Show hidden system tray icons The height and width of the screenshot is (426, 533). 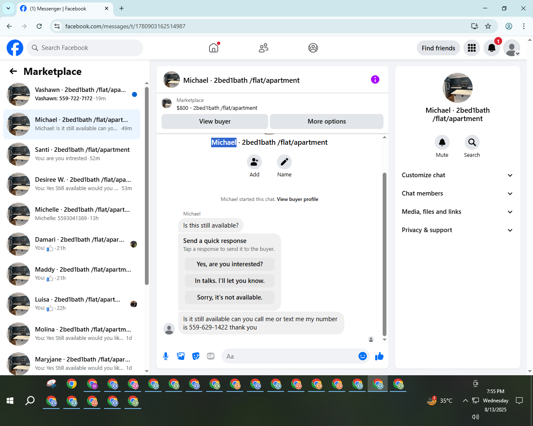465,401
